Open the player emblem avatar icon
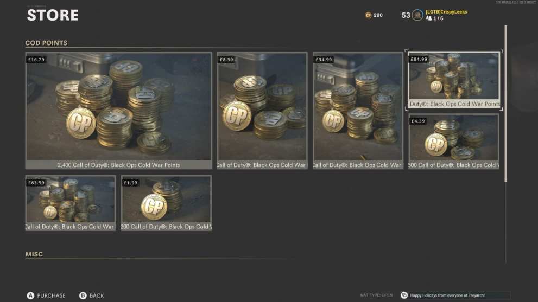 coord(417,15)
